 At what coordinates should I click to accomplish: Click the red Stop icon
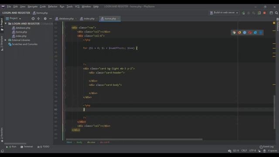(x=265, y=13)
